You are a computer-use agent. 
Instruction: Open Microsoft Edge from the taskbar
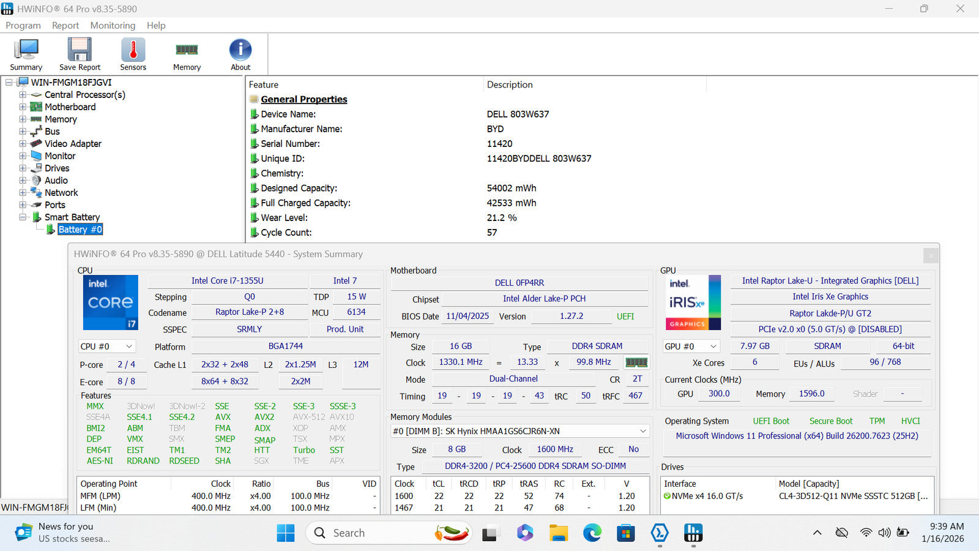[592, 533]
